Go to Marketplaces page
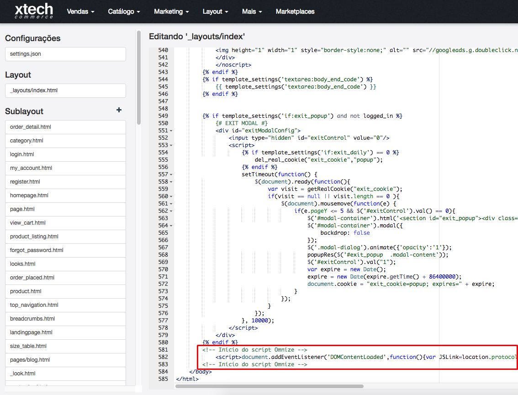The width and height of the screenshot is (518, 395). point(295,11)
